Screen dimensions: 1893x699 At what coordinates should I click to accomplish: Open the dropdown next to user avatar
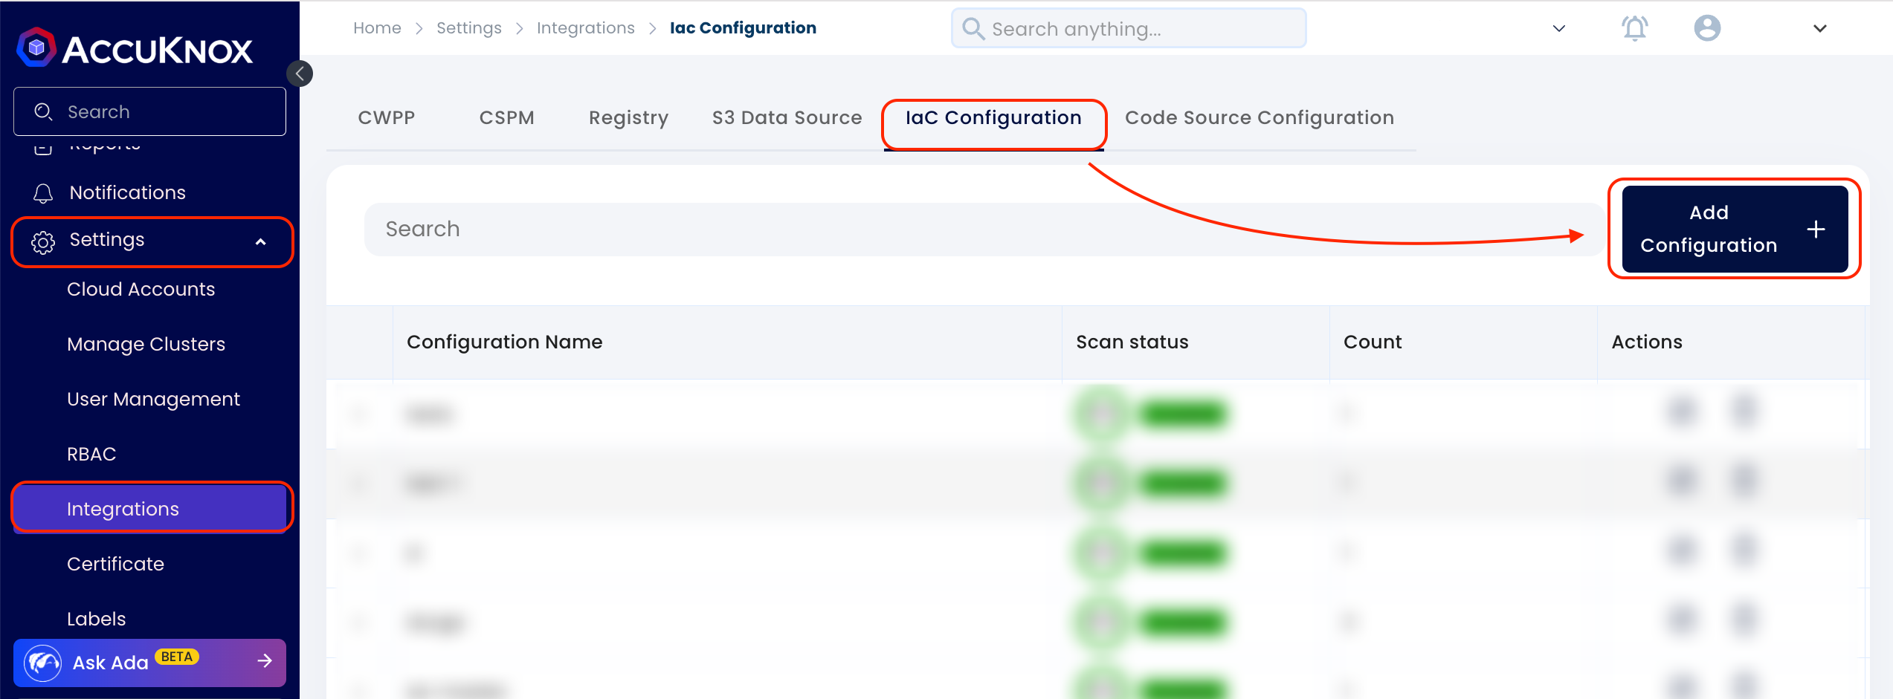pyautogui.click(x=1819, y=28)
